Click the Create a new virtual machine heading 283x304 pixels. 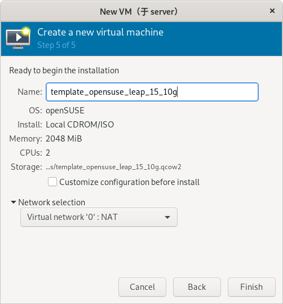coord(100,32)
